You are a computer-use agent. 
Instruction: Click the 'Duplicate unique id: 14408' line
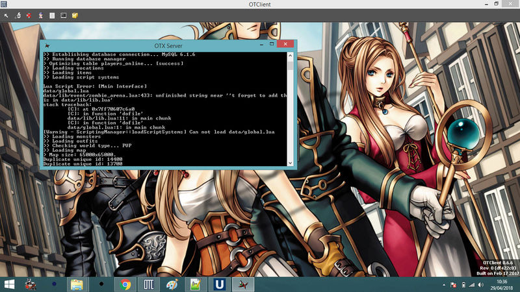(x=83, y=159)
